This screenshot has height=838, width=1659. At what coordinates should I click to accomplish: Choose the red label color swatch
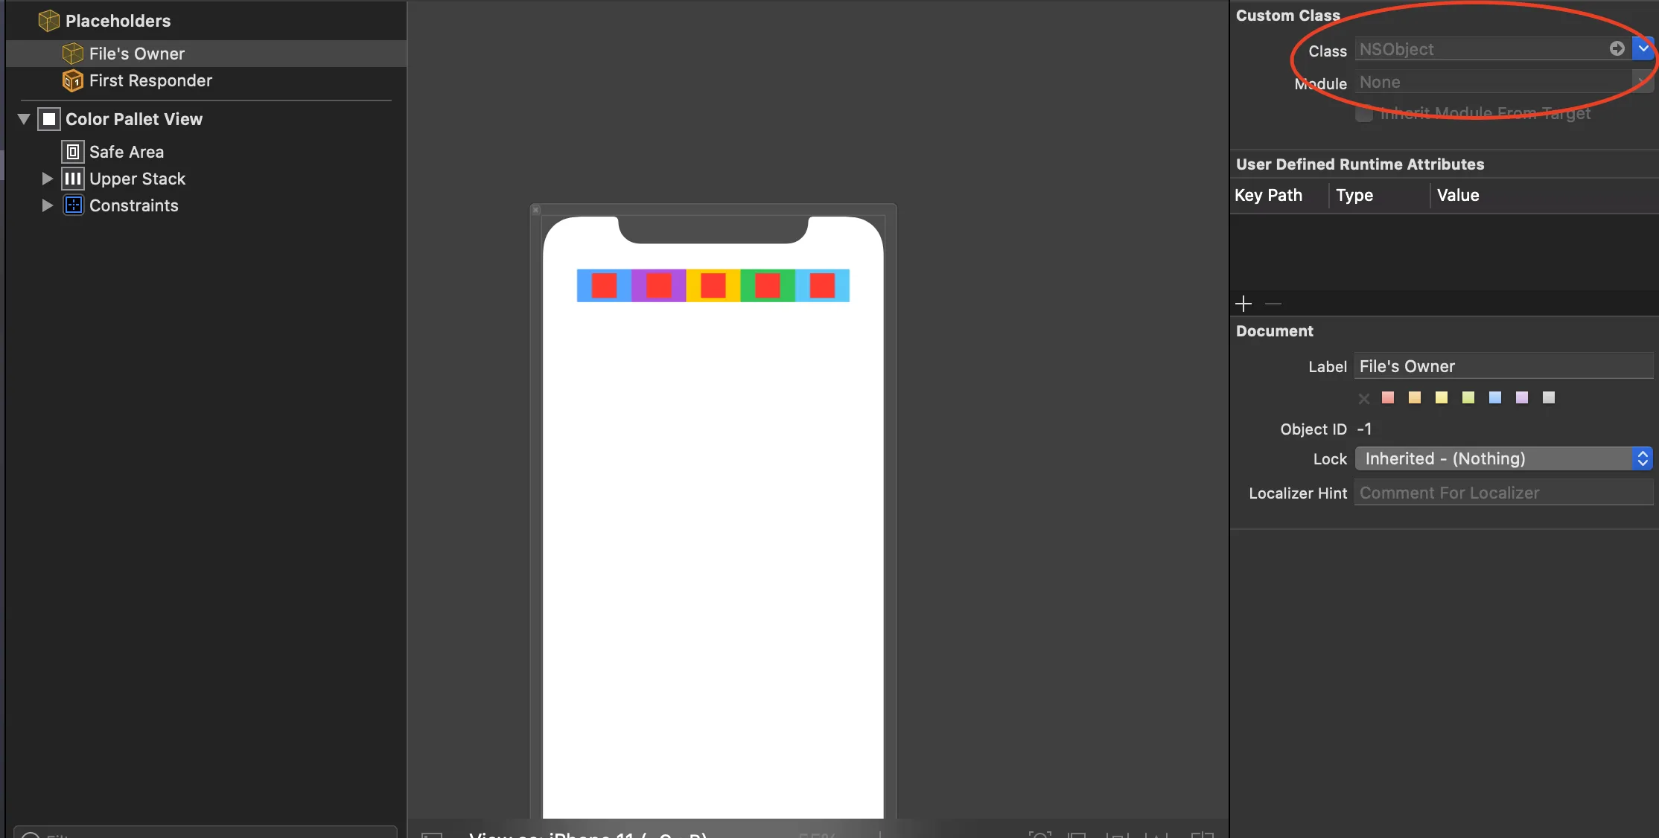coord(1388,398)
